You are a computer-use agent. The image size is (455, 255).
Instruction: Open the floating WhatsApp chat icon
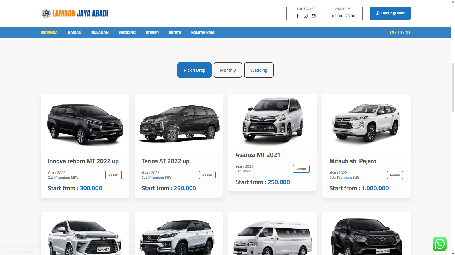pos(440,244)
